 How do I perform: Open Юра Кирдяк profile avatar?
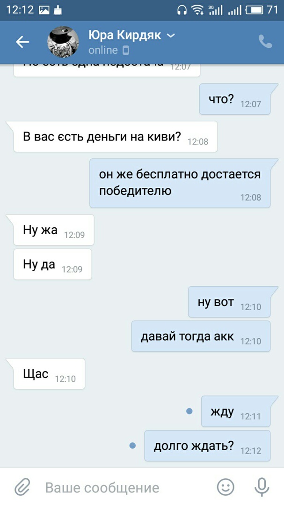[x=63, y=42]
